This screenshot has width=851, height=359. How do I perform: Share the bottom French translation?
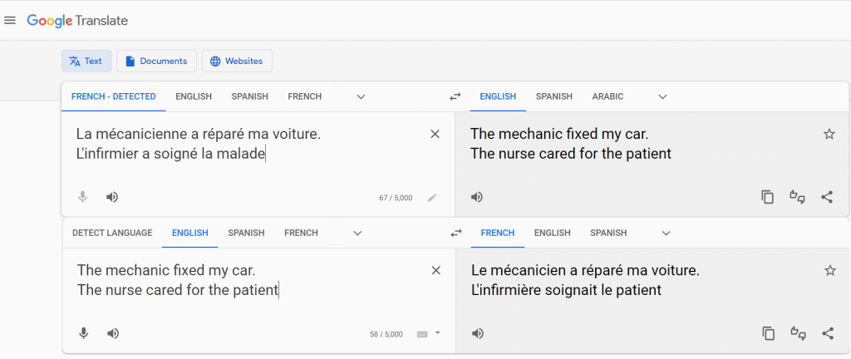[827, 333]
